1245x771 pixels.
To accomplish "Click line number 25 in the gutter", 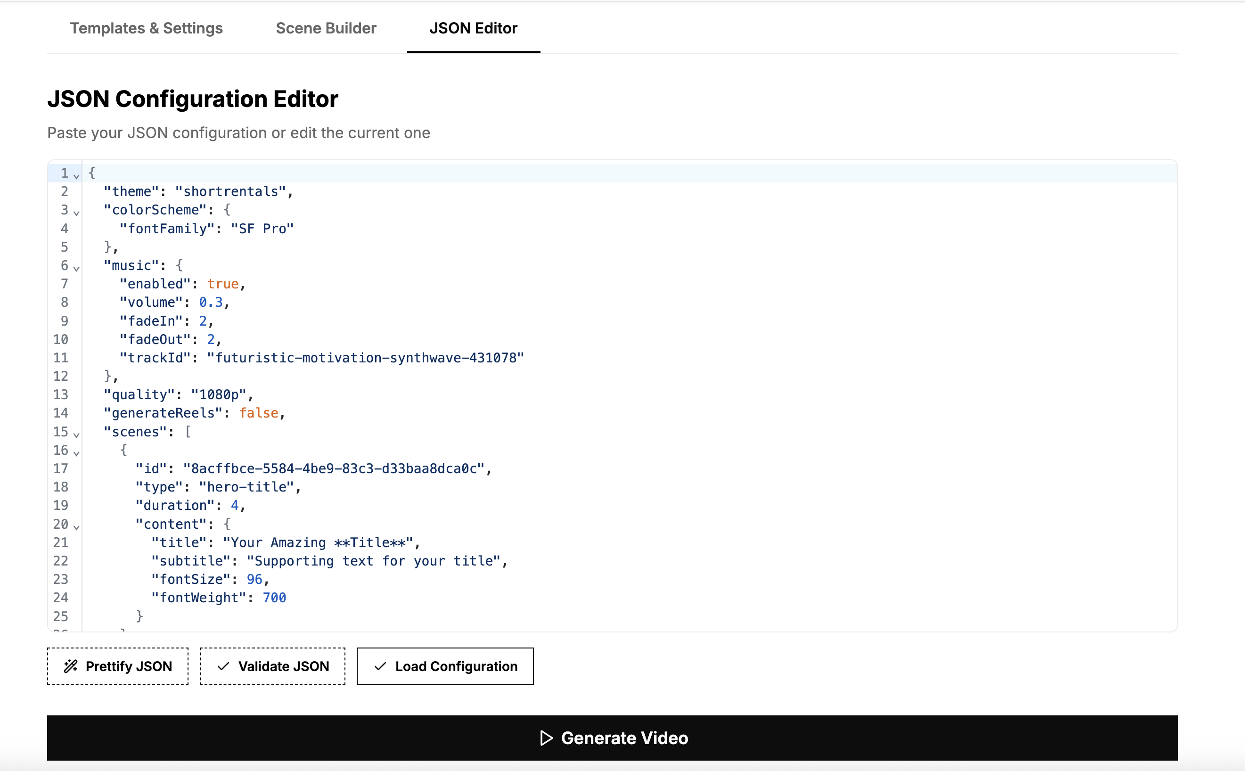I will click(x=61, y=616).
